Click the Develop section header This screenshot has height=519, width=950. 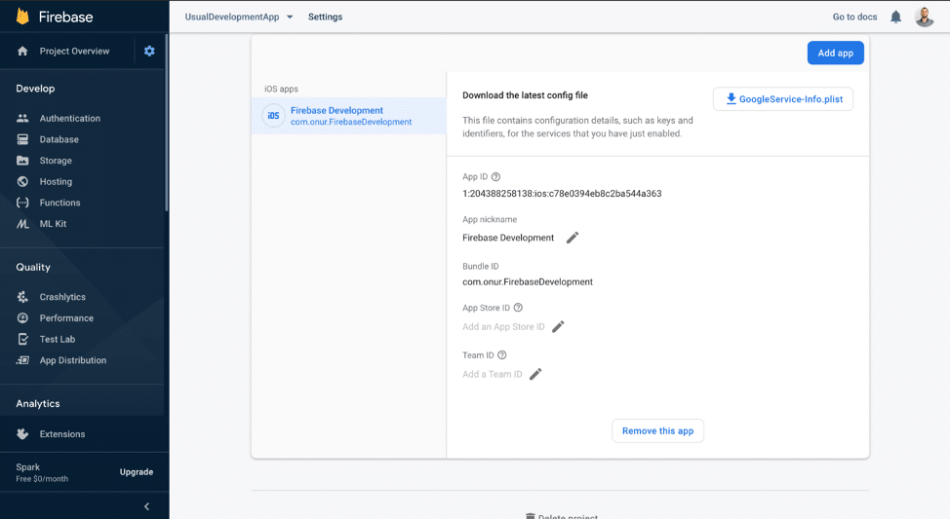pos(35,89)
